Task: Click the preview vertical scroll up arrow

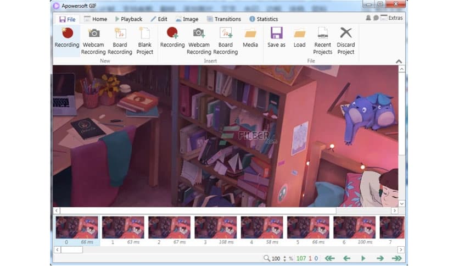Action: tap(402, 69)
